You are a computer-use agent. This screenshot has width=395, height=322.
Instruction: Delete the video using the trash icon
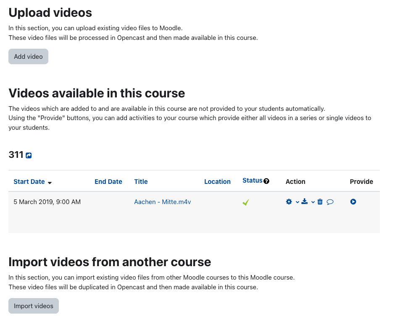click(x=320, y=202)
